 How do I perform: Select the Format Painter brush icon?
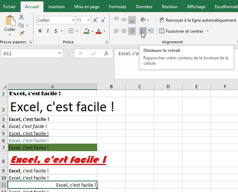[x=21, y=33]
